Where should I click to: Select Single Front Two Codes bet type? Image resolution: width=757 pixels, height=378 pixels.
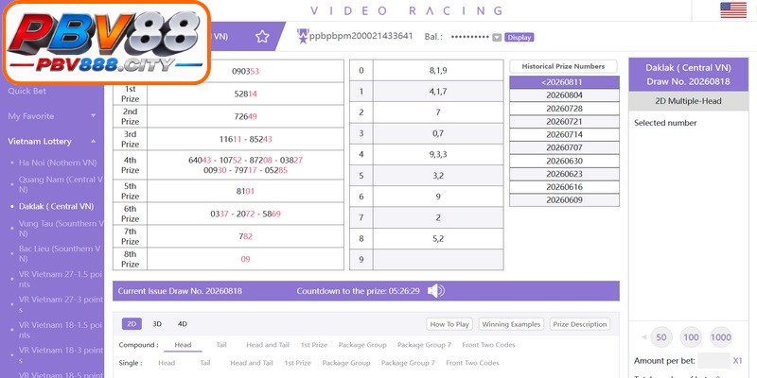(x=472, y=363)
